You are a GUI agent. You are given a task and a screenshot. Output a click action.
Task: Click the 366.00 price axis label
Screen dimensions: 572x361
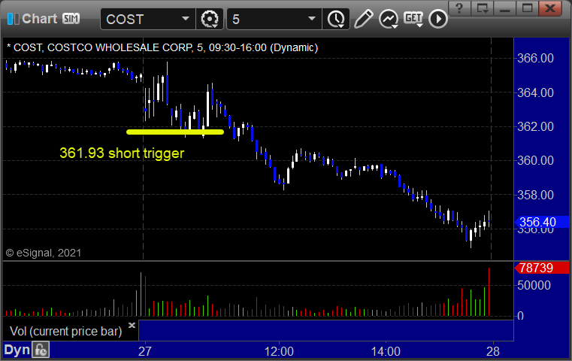coord(535,59)
